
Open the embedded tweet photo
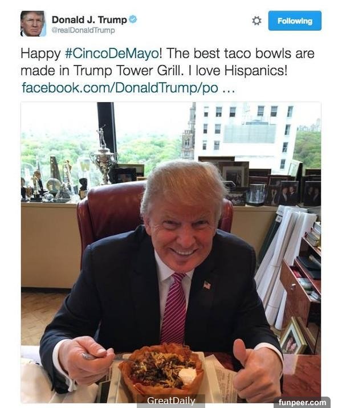coord(171,252)
